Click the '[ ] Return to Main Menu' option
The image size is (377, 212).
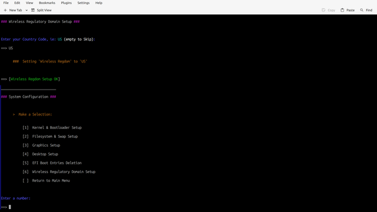coord(46,181)
